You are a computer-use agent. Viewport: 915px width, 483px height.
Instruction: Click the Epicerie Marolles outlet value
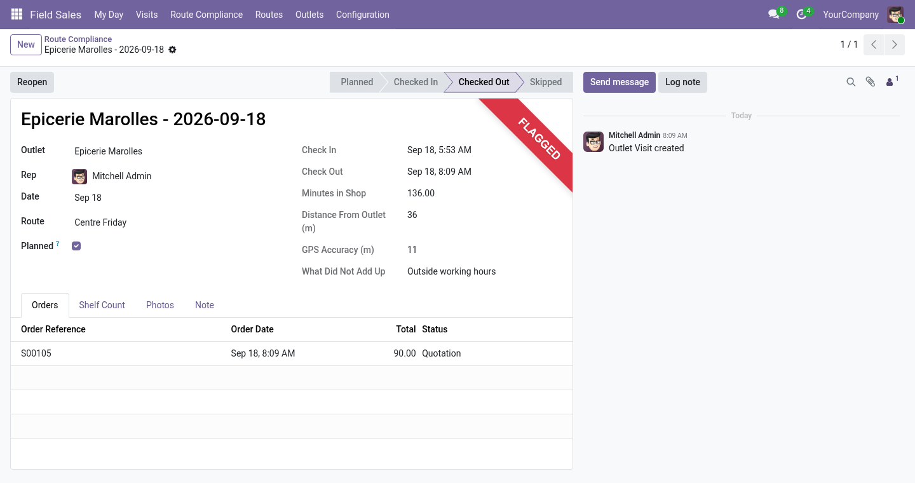coord(108,151)
